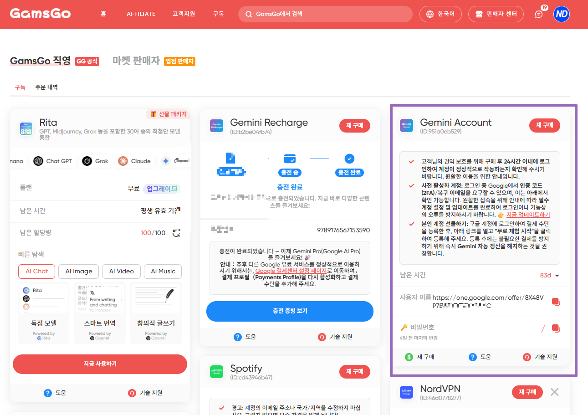Open 도움 in the Gemini Account card

tap(480, 357)
